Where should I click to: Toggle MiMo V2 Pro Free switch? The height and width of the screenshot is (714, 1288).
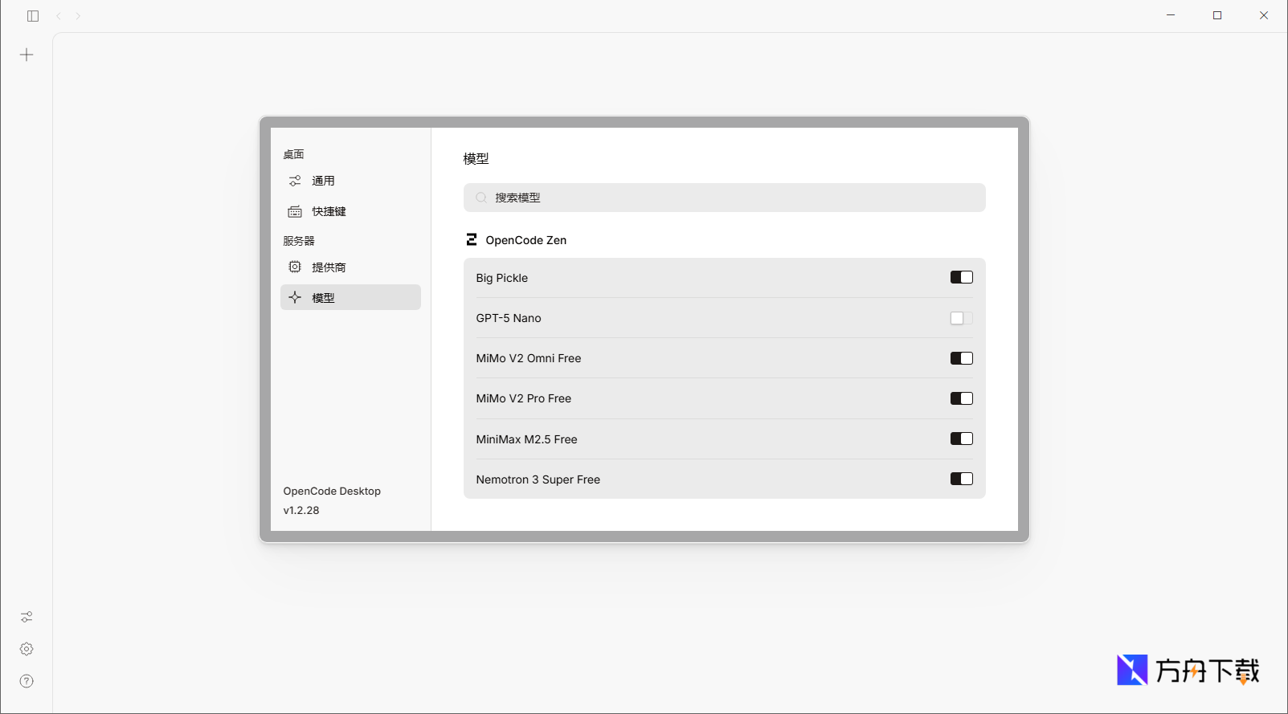pos(962,398)
